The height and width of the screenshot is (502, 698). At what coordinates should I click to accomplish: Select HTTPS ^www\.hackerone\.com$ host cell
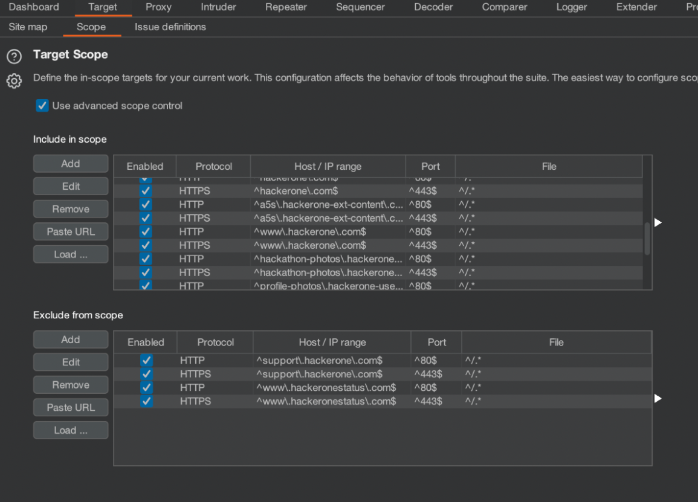pyautogui.click(x=328, y=245)
